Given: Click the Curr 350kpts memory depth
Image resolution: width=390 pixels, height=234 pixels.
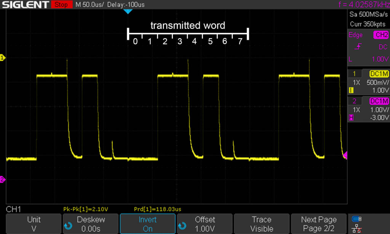Looking at the screenshot, I should click(368, 24).
